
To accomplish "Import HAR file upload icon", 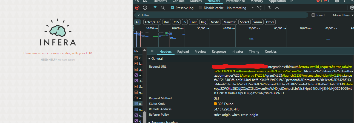I will point(269,8).
